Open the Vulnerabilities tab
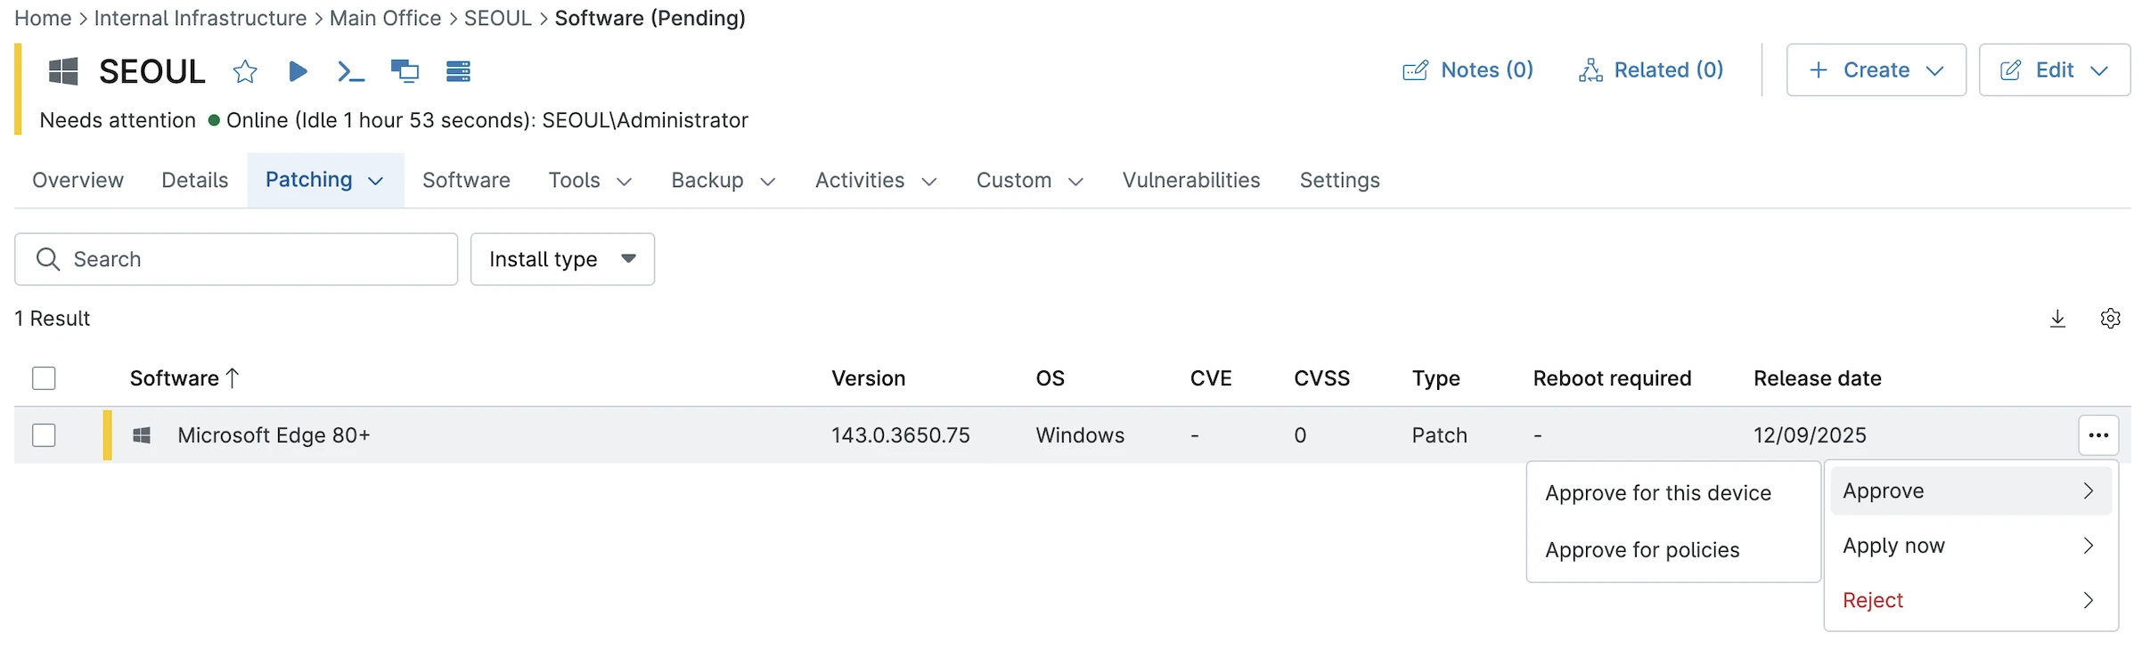Screen dimensions: 2142x657 pos(1190,181)
